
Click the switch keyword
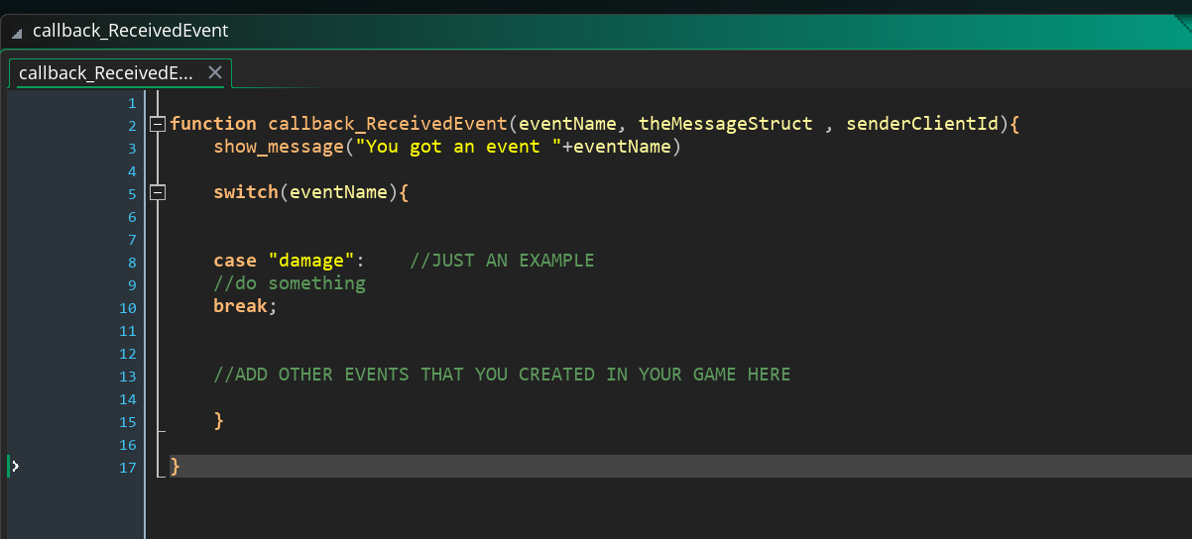[x=246, y=192]
